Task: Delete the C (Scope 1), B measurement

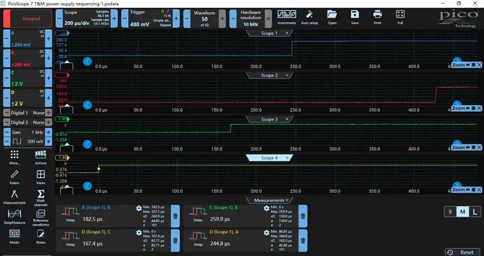Action: pyautogui.click(x=303, y=216)
